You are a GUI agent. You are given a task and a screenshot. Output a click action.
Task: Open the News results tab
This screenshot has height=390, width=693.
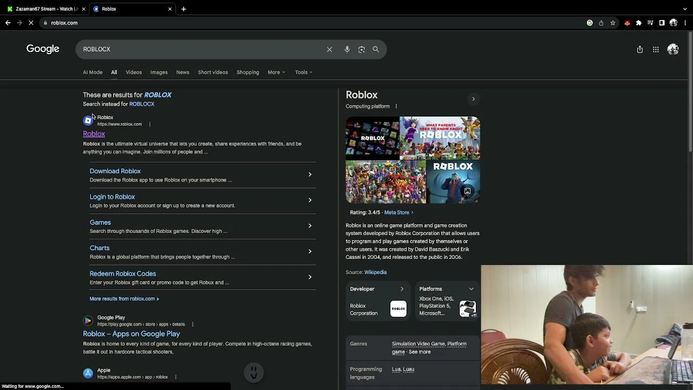tap(182, 72)
